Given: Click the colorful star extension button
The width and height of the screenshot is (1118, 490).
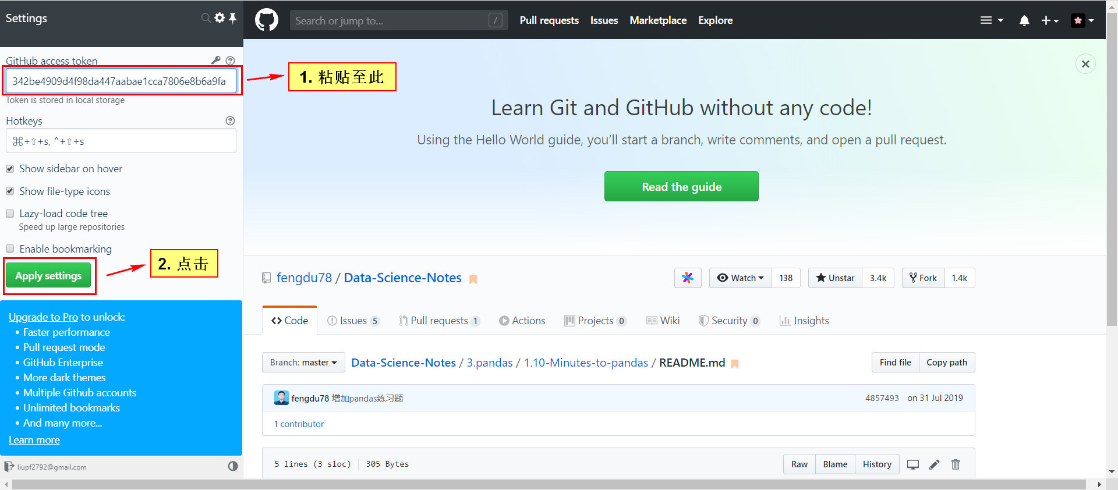Looking at the screenshot, I should (x=688, y=278).
